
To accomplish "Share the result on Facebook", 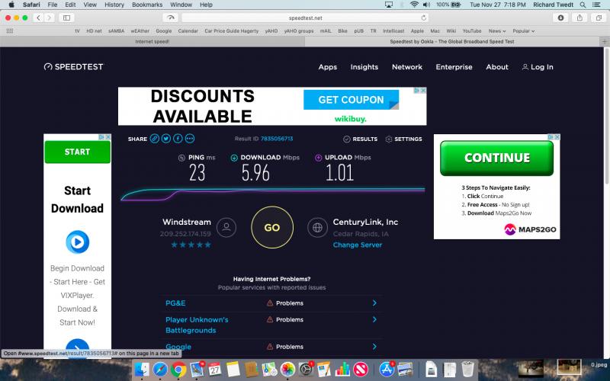I will click(x=178, y=139).
